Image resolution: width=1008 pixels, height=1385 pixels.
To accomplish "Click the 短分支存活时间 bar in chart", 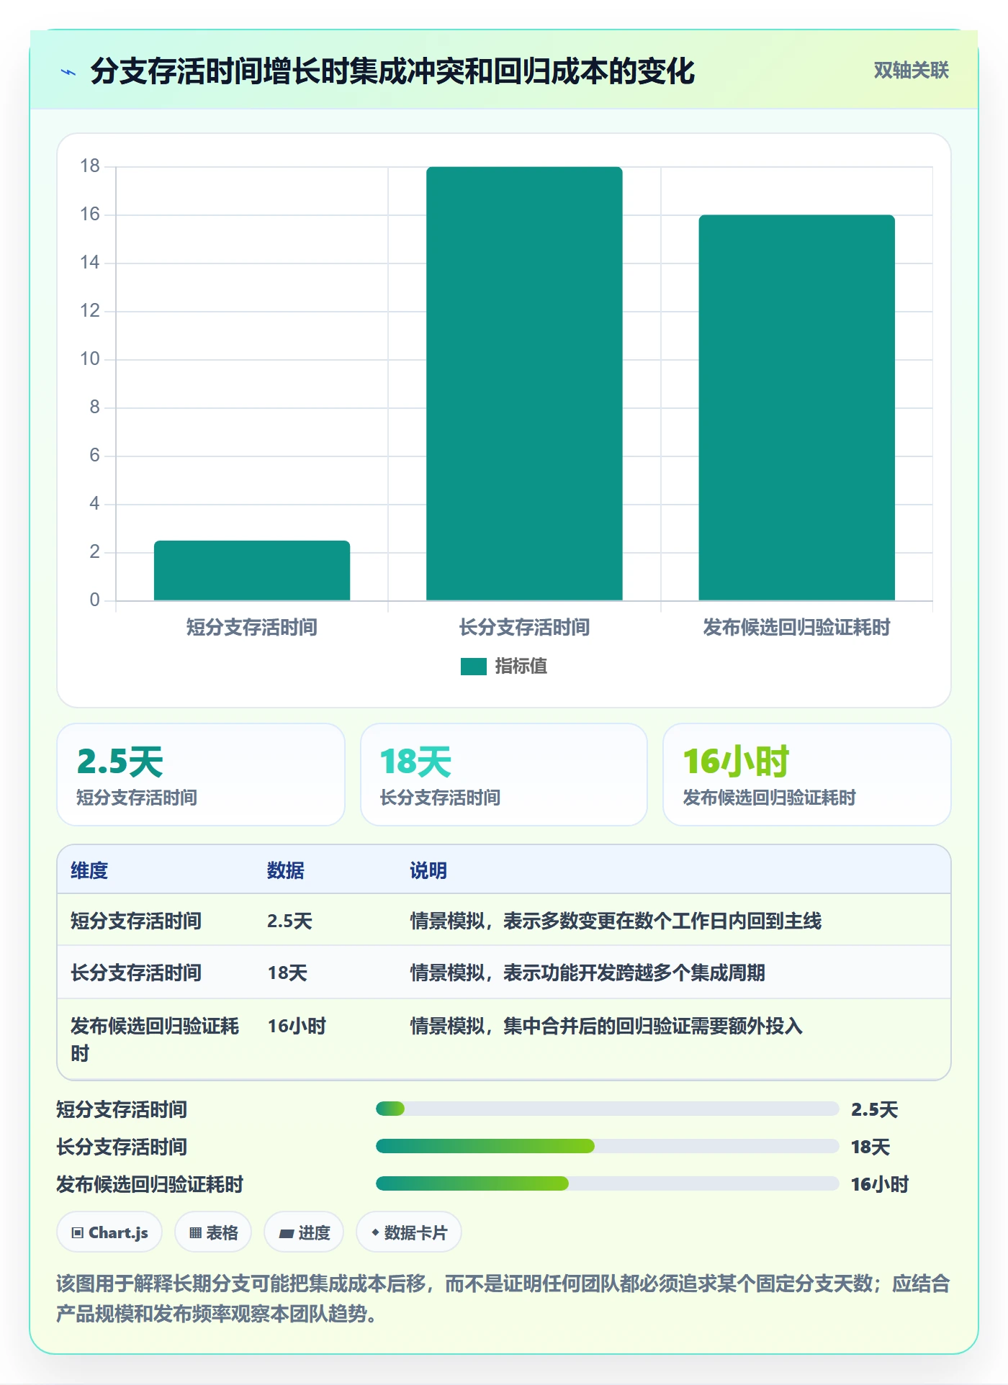I will [252, 570].
